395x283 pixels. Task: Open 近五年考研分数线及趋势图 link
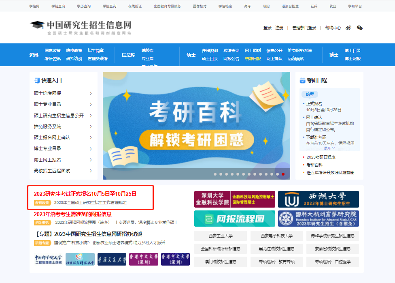[x=330, y=172]
